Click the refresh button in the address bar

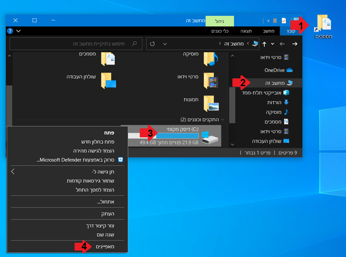pyautogui.click(x=152, y=44)
